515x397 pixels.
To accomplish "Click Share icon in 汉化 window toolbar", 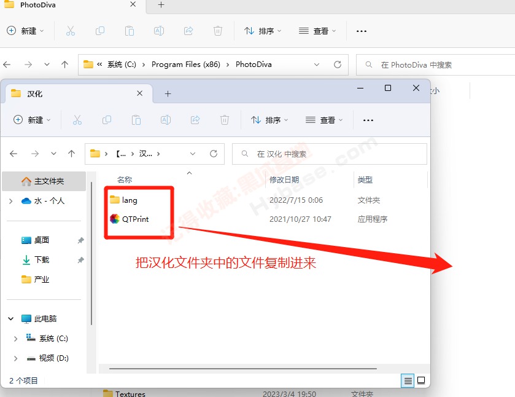I will tap(195, 120).
